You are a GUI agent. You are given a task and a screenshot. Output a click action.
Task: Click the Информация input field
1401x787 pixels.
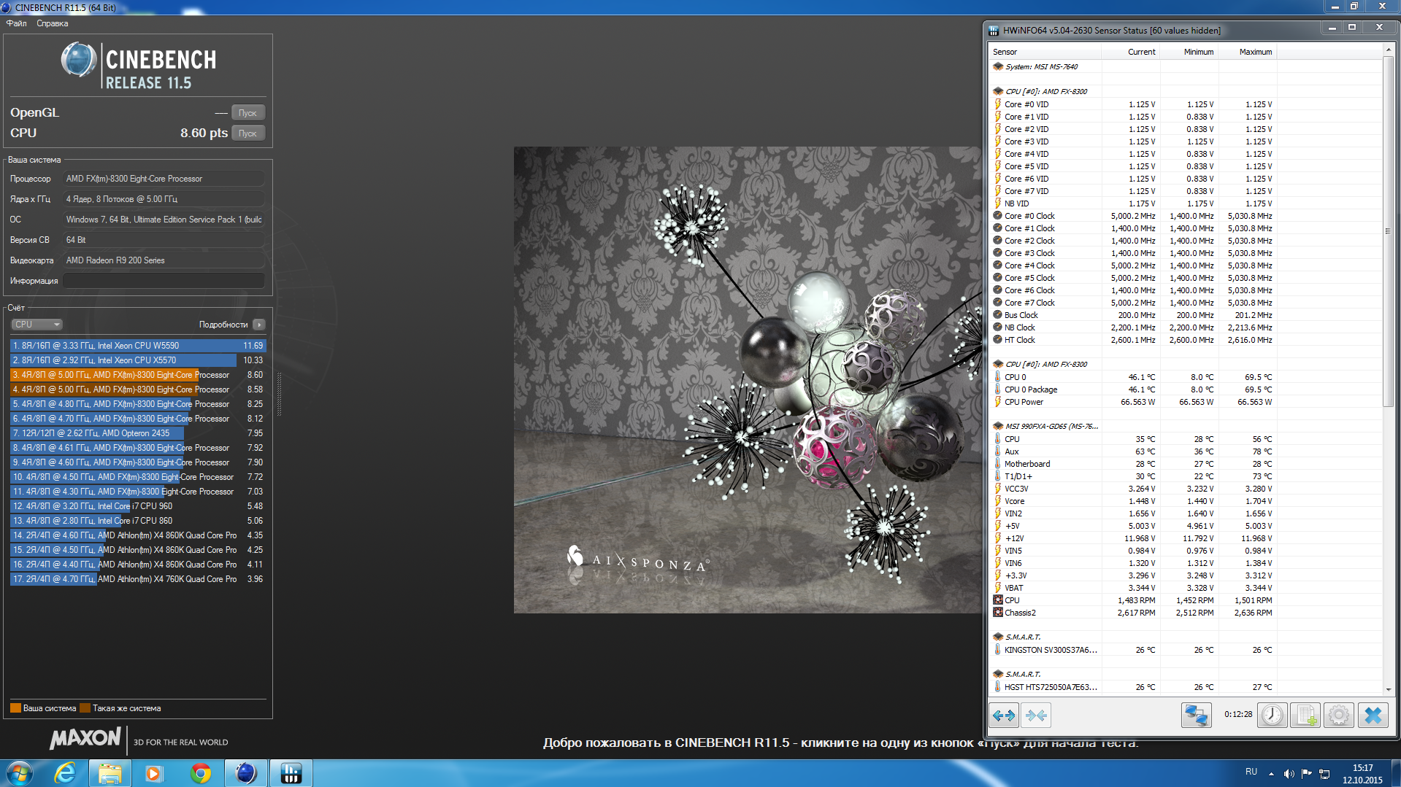click(x=164, y=281)
